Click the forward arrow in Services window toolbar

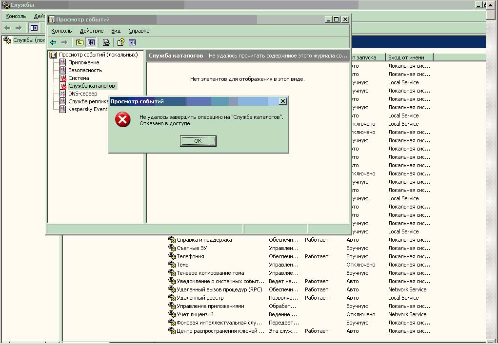pos(19,28)
